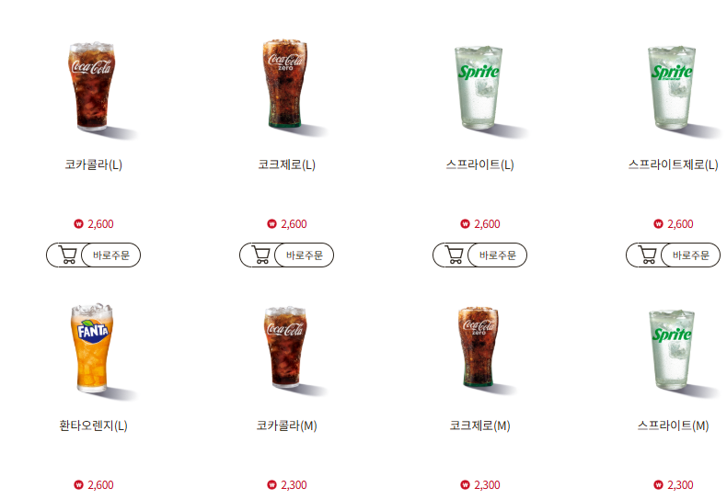This screenshot has height=499, width=727.
Task: Select 바로주문 for 스프라이트제로(L)
Action: tap(691, 255)
